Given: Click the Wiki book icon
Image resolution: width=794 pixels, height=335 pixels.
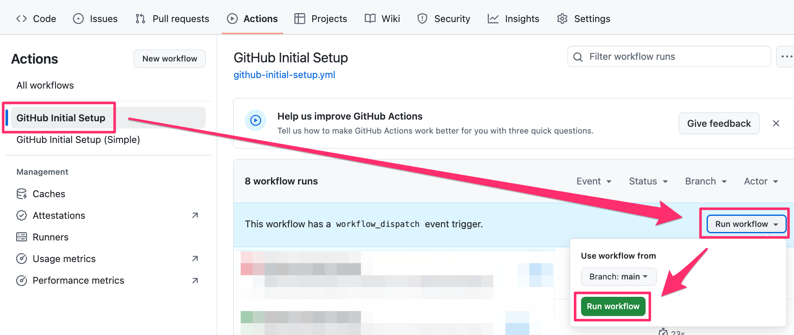Looking at the screenshot, I should point(370,19).
